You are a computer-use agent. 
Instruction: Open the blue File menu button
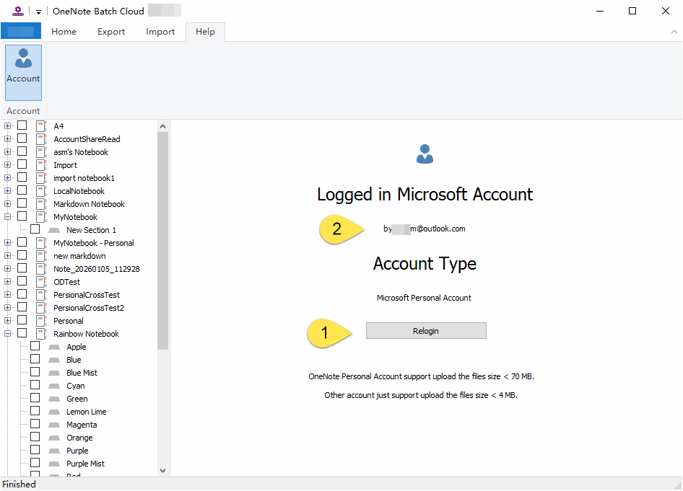point(21,32)
